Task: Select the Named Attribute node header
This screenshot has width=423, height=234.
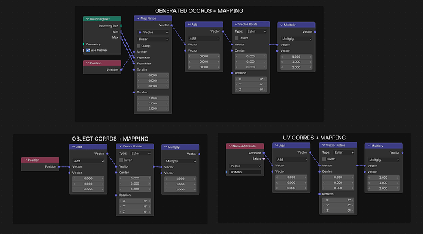Action: (245, 146)
